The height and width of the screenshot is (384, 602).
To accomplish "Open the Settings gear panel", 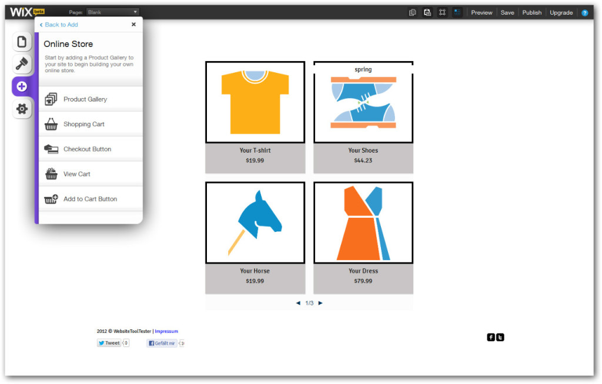I will tap(22, 109).
